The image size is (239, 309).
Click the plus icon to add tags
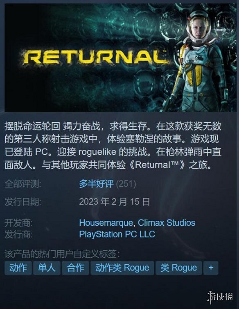[211, 268]
